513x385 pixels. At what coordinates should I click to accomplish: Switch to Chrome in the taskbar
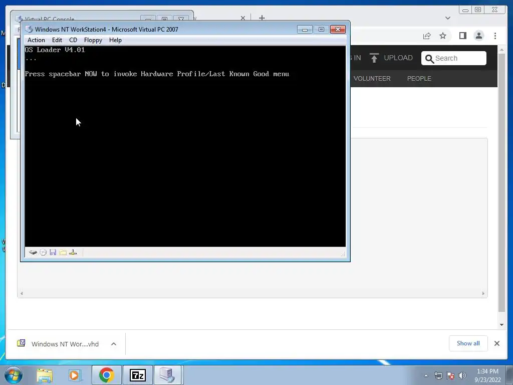point(106,375)
